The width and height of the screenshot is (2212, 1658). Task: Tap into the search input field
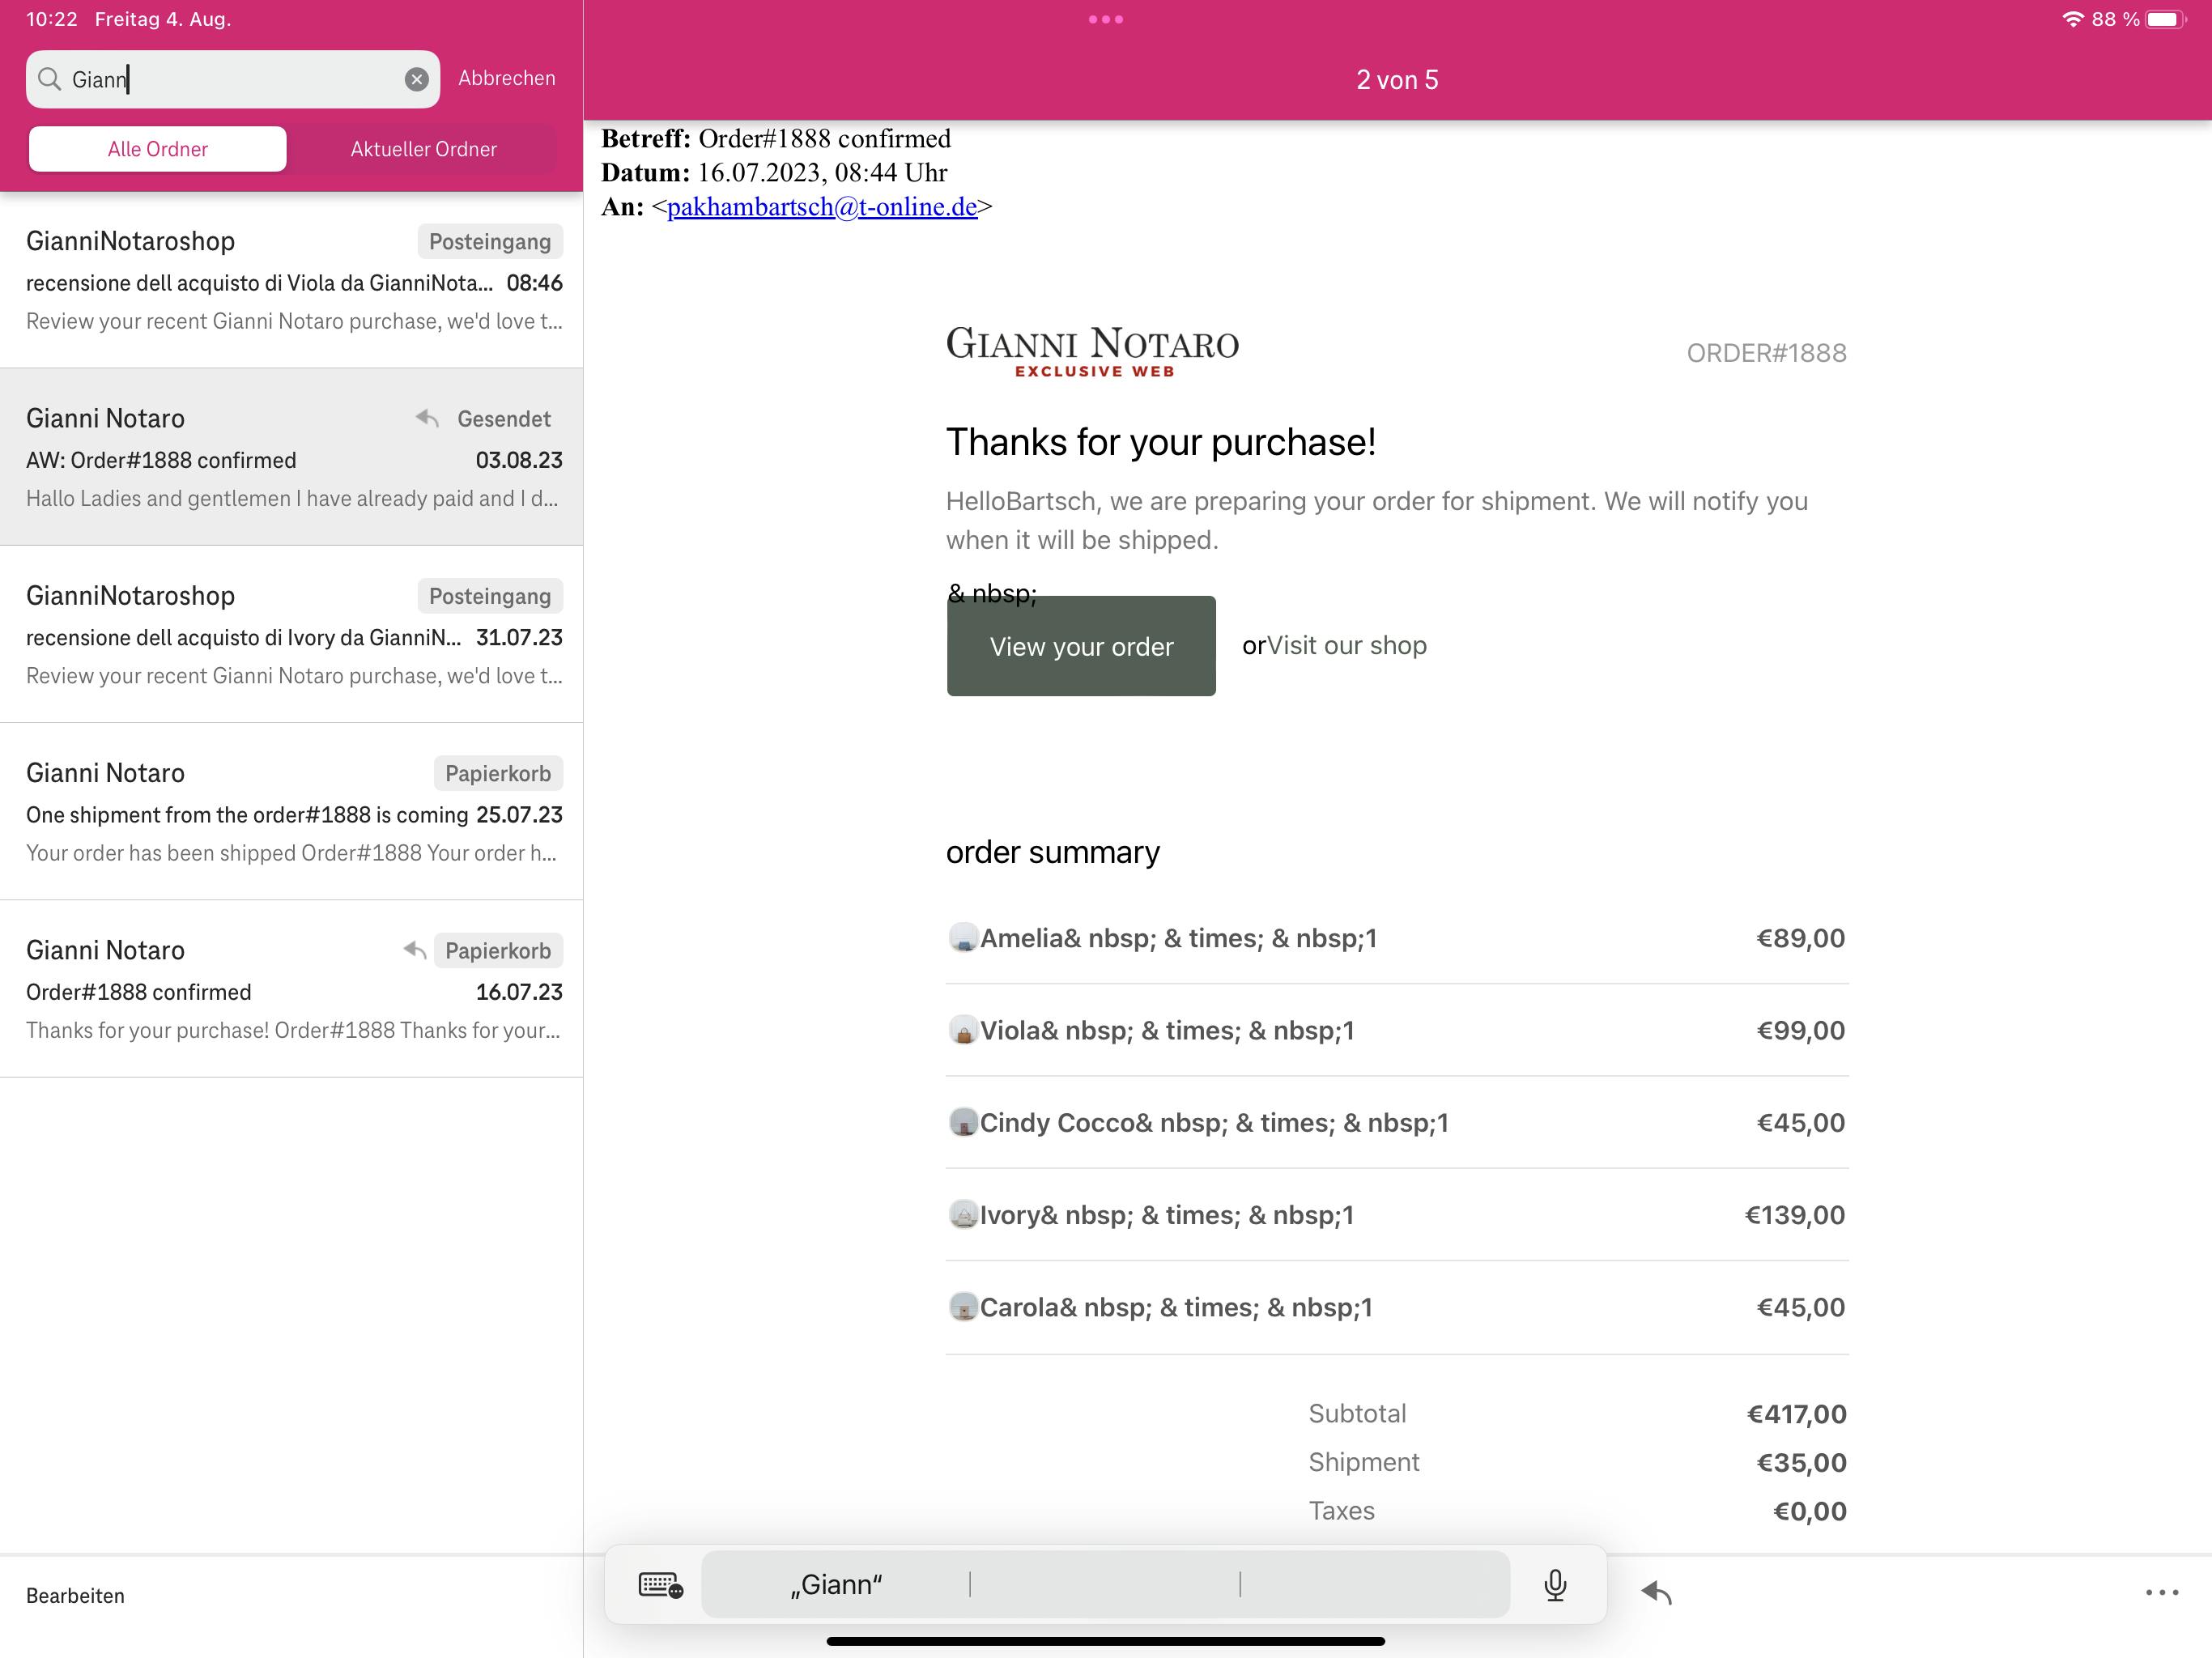point(250,80)
